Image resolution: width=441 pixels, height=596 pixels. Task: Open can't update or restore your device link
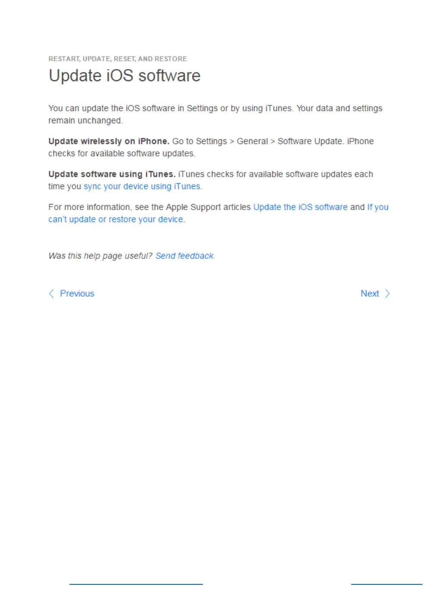[x=116, y=219]
